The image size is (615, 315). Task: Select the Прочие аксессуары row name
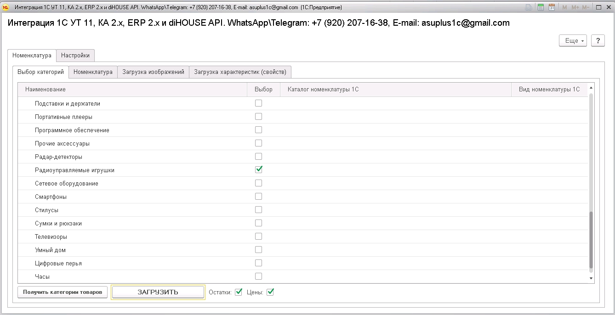62,144
